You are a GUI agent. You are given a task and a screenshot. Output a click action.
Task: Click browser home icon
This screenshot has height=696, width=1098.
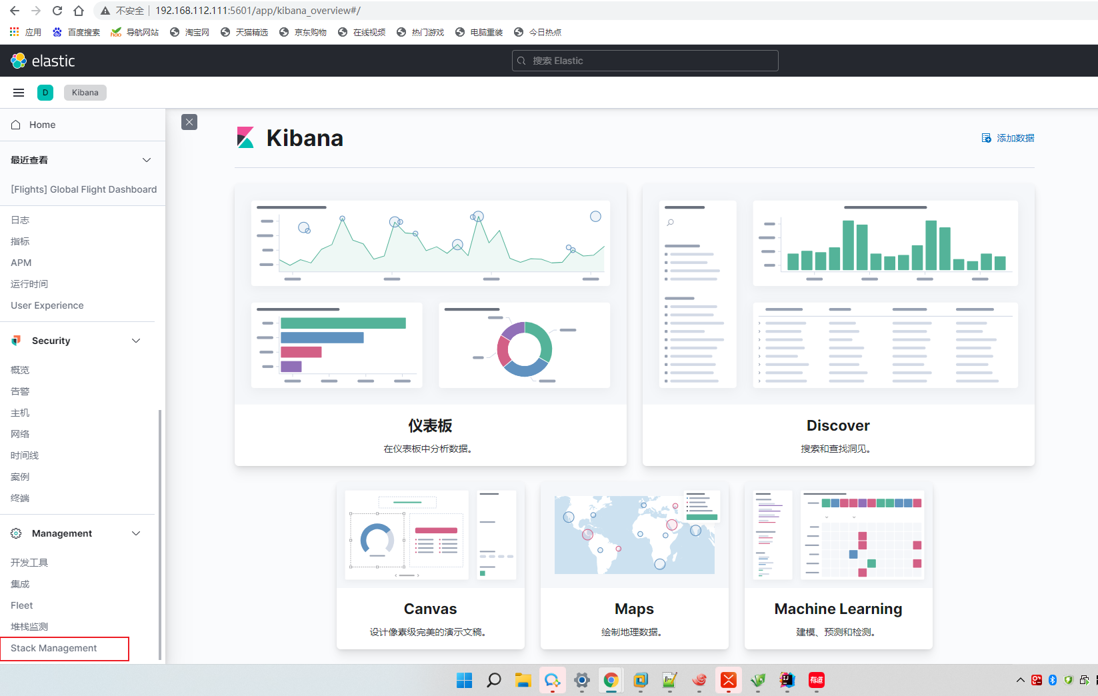click(79, 11)
